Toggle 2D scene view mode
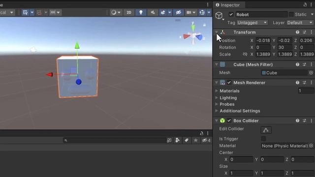Image resolution: width=315 pixels, height=177 pixels. coord(129,12)
